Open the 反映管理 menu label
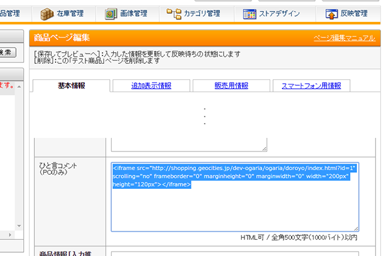This screenshot has height=256, width=388. pos(354,14)
